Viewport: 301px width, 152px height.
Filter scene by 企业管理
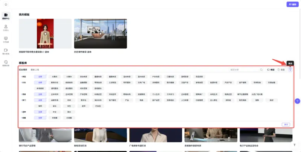click(x=185, y=94)
